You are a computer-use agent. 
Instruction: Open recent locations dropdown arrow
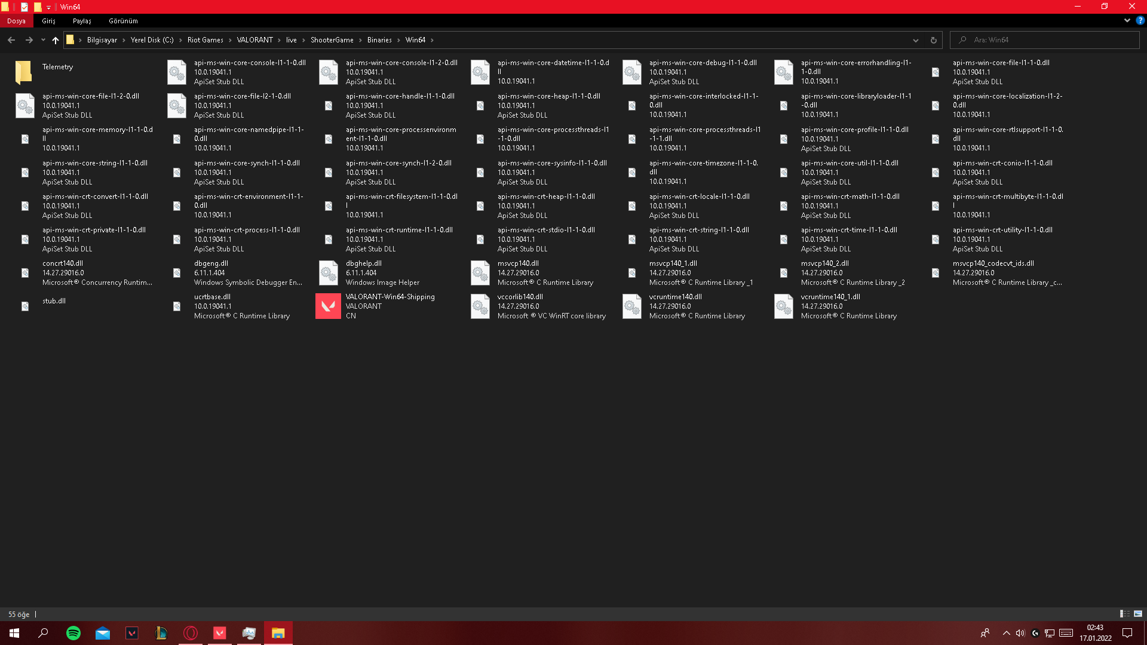(43, 40)
